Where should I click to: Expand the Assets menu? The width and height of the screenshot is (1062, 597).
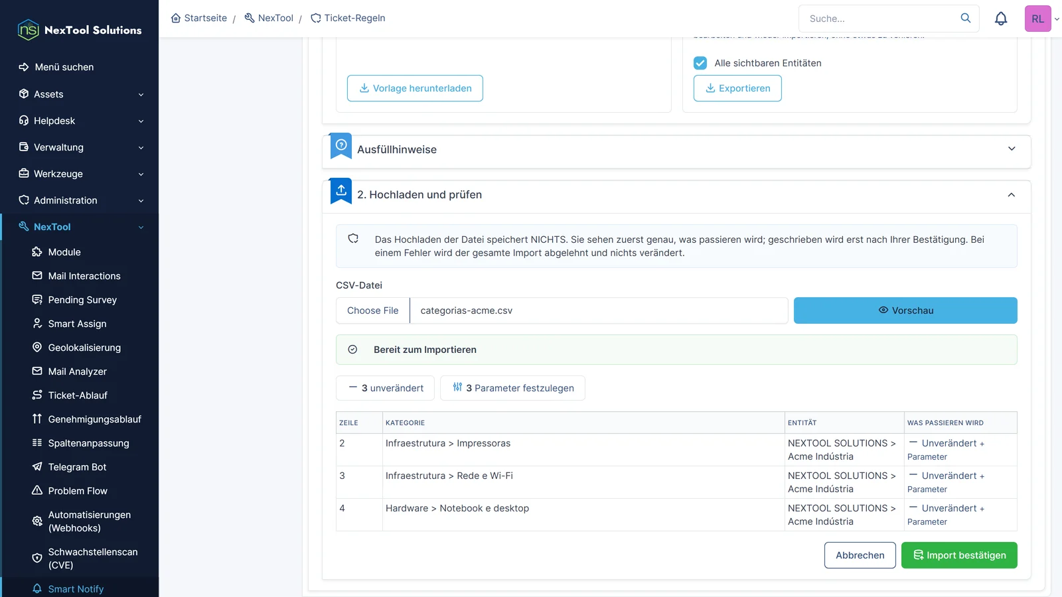(80, 94)
